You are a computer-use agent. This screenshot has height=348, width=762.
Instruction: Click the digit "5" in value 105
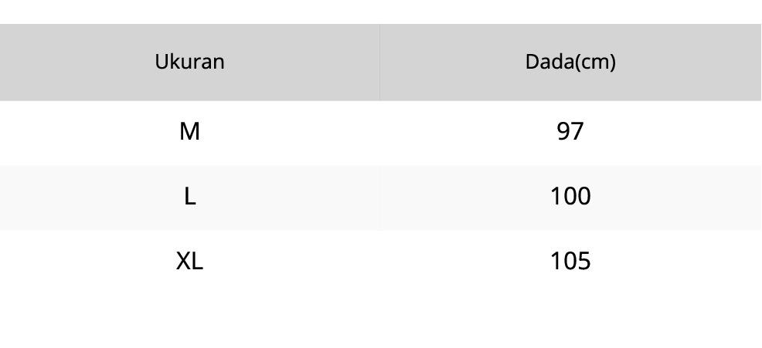583,262
